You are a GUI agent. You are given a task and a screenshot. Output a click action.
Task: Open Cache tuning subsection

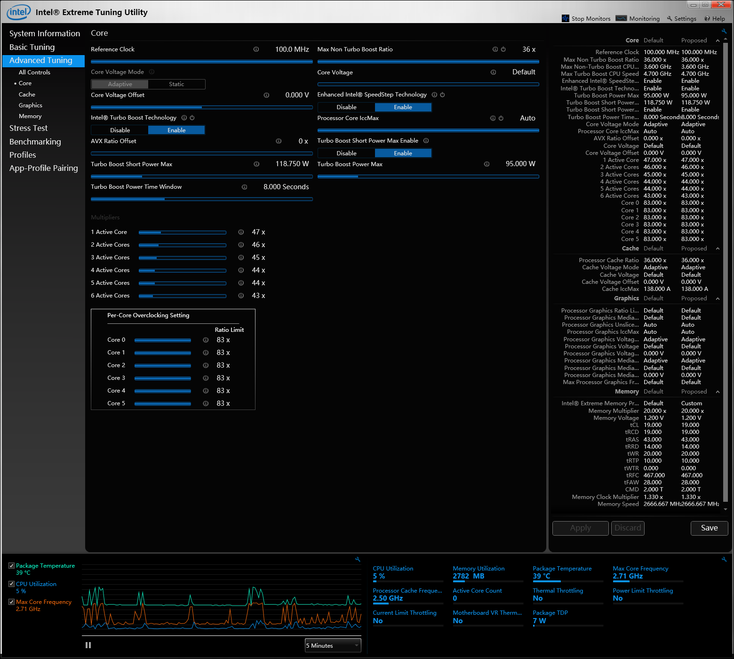27,95
